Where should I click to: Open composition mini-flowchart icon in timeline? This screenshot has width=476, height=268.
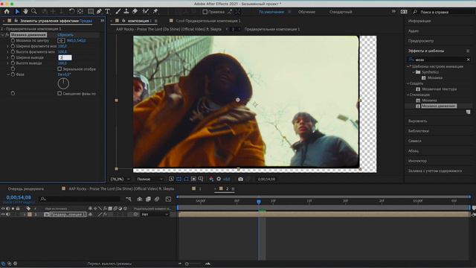tap(129, 199)
